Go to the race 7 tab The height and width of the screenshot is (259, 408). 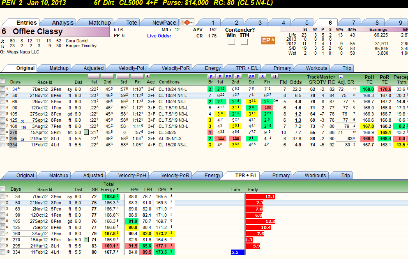click(x=353, y=23)
